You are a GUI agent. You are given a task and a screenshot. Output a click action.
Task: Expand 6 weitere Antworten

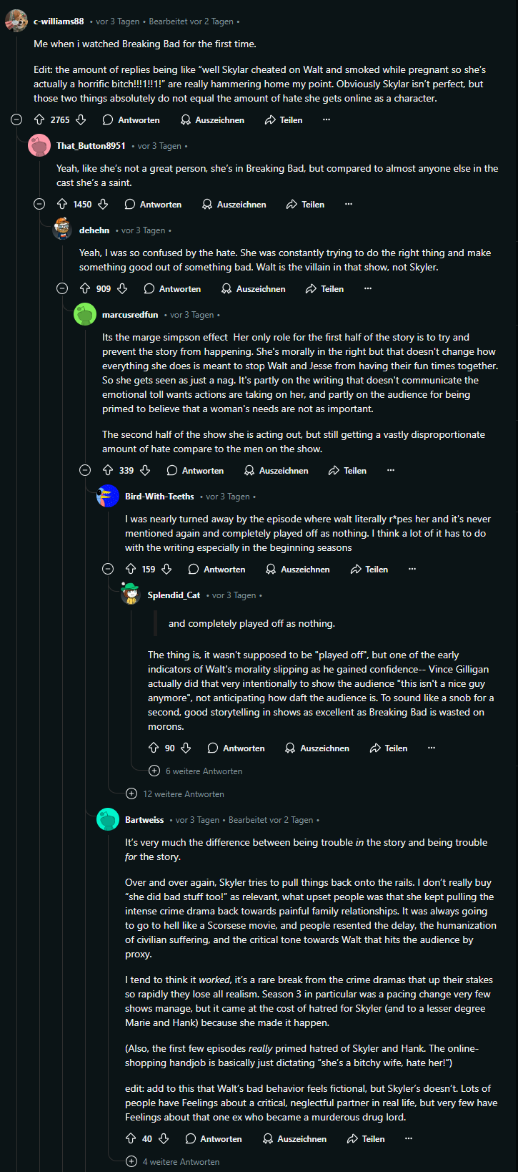(154, 771)
